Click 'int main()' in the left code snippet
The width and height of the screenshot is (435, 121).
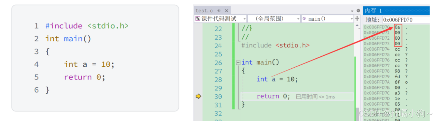click(x=68, y=39)
